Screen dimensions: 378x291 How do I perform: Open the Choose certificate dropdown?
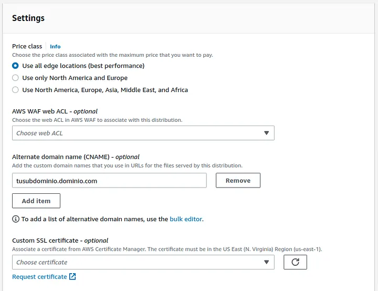143,262
